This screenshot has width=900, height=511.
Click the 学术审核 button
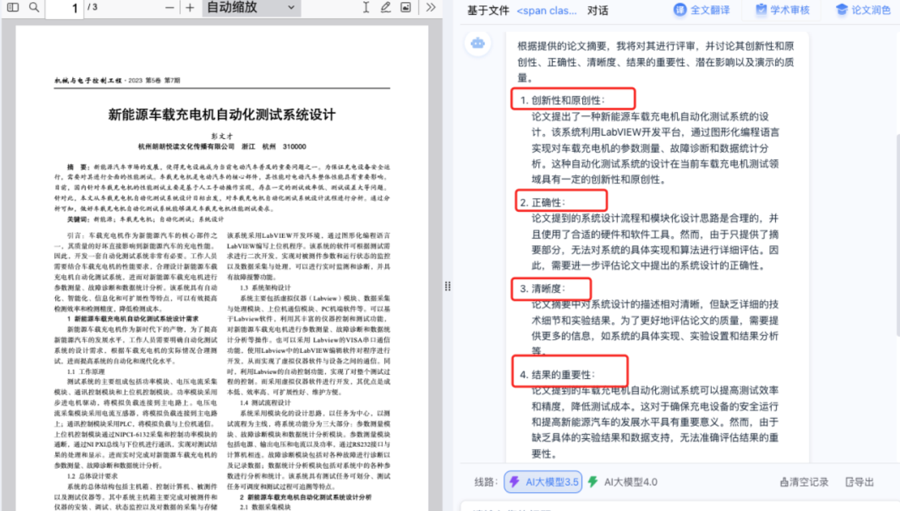tap(782, 10)
